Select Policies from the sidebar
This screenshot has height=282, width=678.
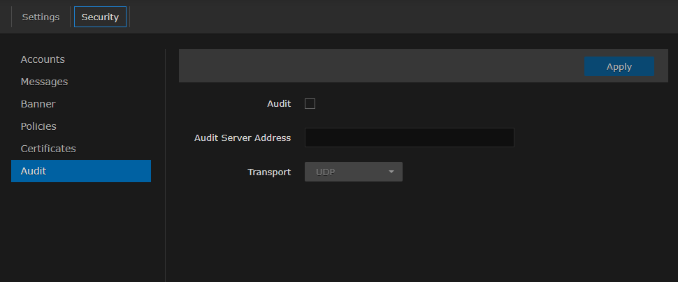38,126
